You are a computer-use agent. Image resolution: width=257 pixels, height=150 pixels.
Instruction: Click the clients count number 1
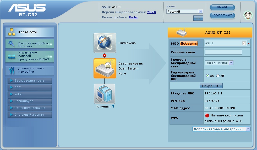point(113,106)
